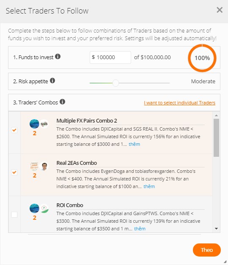Click the combos list scroll down arrow
This screenshot has width=228, height=265.
click(216, 229)
